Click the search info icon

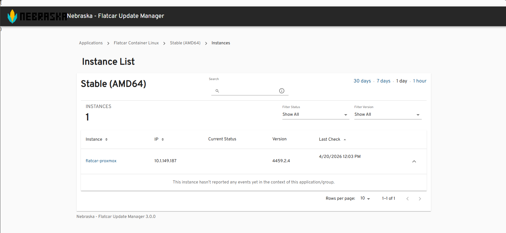point(281,91)
